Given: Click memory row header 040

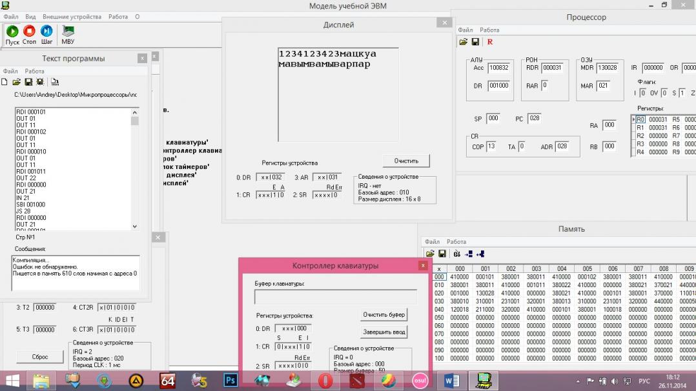Looking at the screenshot, I should click(x=439, y=309).
